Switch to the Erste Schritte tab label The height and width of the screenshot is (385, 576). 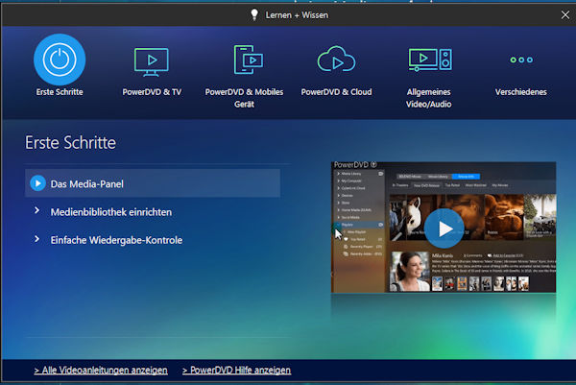[60, 92]
